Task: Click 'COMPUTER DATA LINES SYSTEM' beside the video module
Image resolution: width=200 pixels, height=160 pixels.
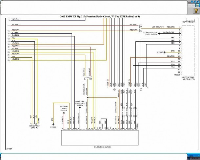Action: 150,33
